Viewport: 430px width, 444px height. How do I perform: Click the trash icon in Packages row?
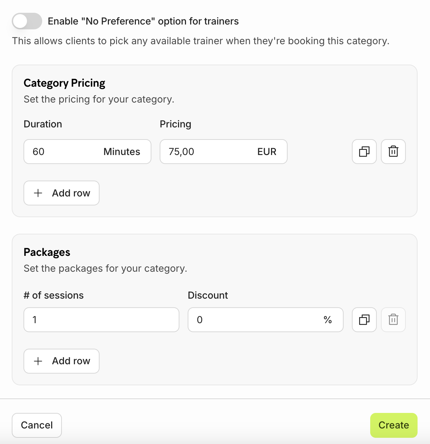click(393, 320)
